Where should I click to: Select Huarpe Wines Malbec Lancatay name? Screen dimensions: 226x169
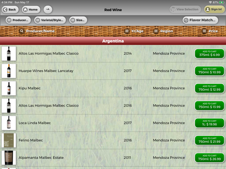46,71
